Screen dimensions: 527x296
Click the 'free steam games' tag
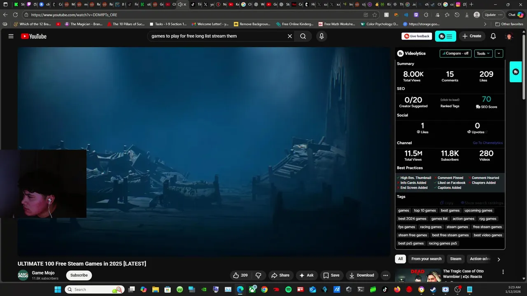(487, 227)
